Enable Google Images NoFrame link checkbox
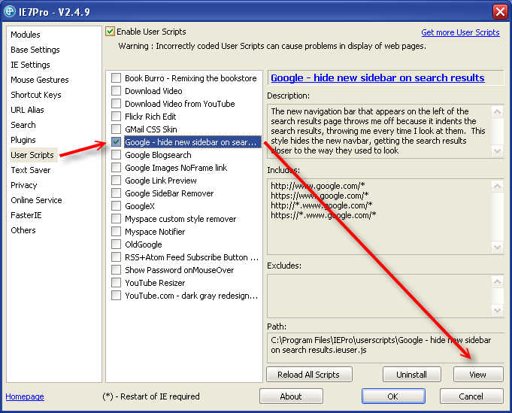Screen dimensions: 512x413 pos(116,168)
